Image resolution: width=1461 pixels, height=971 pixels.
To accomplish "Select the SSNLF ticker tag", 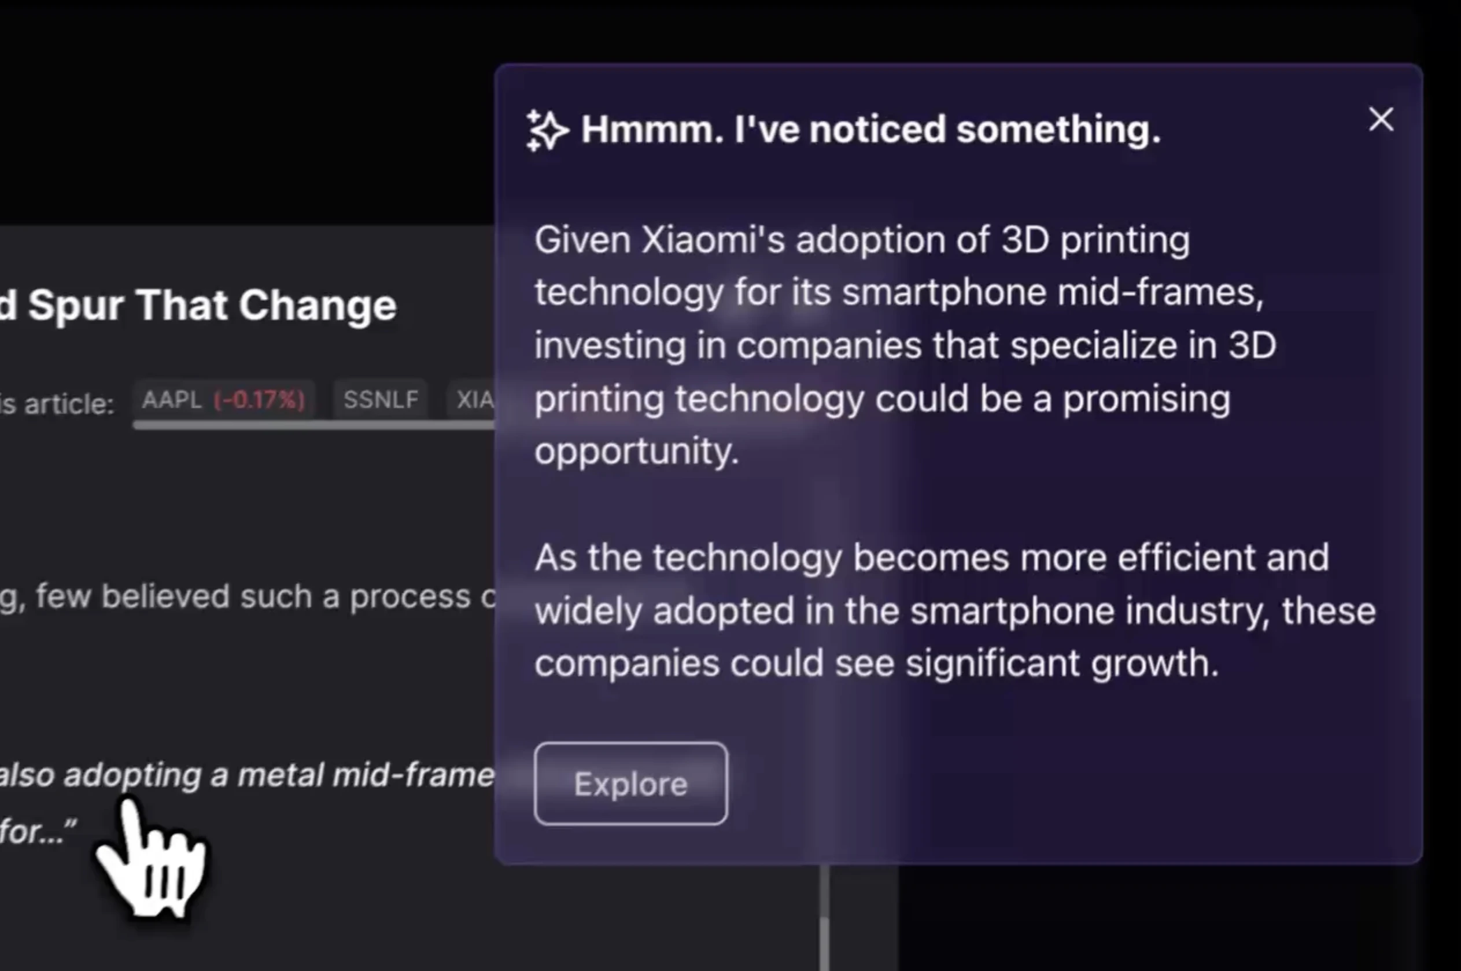I will [x=381, y=399].
